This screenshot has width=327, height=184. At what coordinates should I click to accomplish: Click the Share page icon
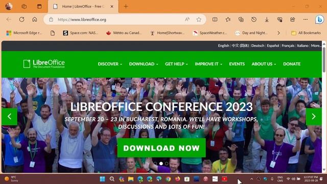tap(293, 19)
